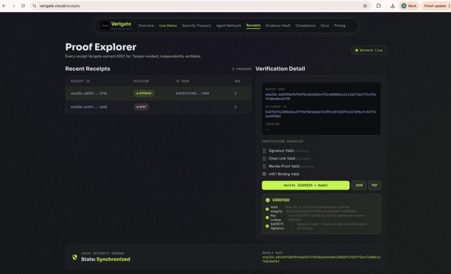
Task: Open the Compliance nav item
Action: (x=305, y=26)
